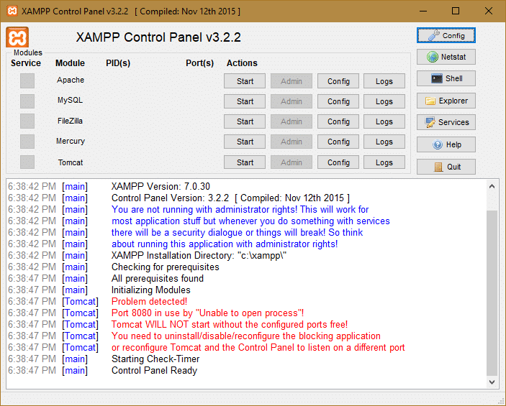Open Netstat with globe icon
The image size is (506, 406).
tap(446, 57)
